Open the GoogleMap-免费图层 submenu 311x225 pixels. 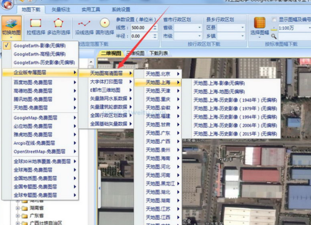pyautogui.click(x=40, y=118)
